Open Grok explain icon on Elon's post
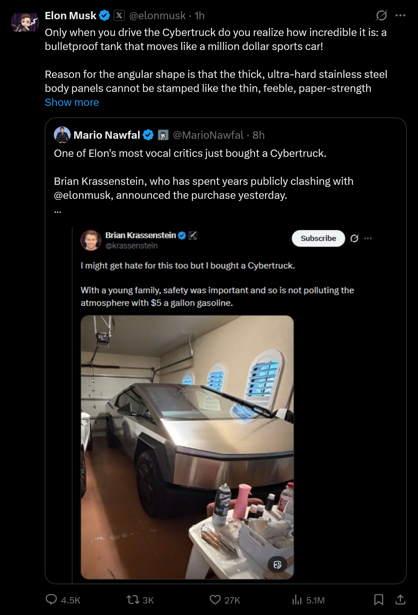Viewport: 418px width, 615px height. (x=381, y=15)
